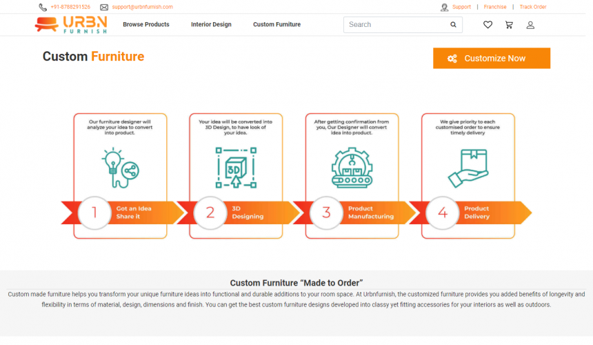The height and width of the screenshot is (345, 593).
Task: Click the hand holding package icon
Action: pos(468,169)
